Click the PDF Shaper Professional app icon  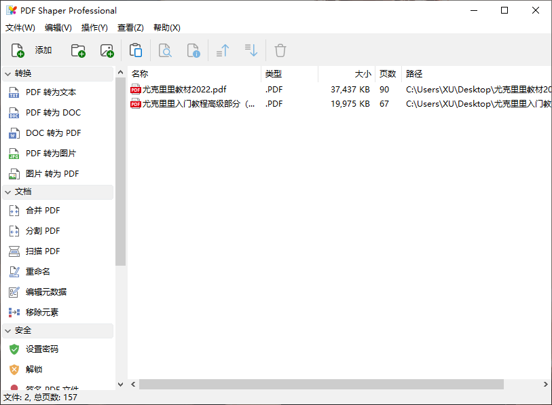12,11
